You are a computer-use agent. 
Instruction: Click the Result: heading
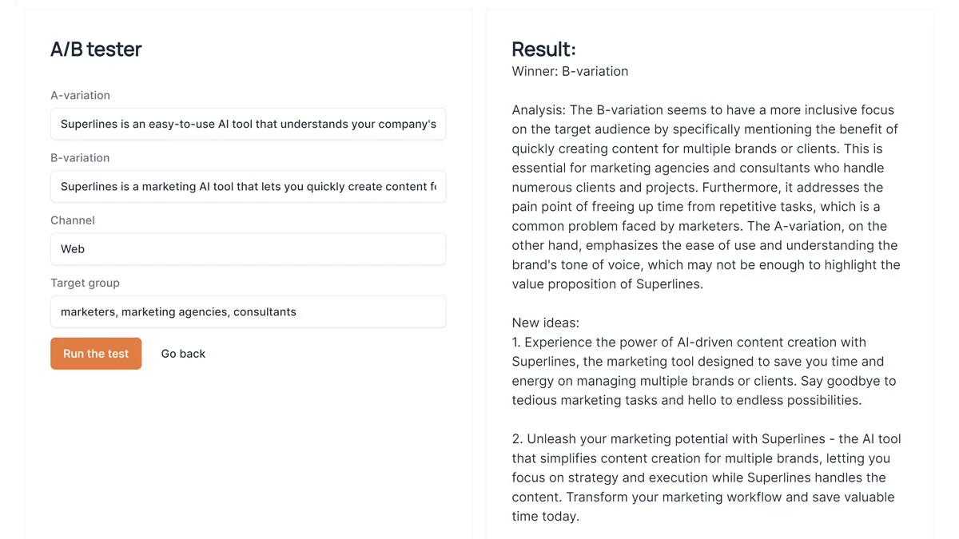(543, 50)
